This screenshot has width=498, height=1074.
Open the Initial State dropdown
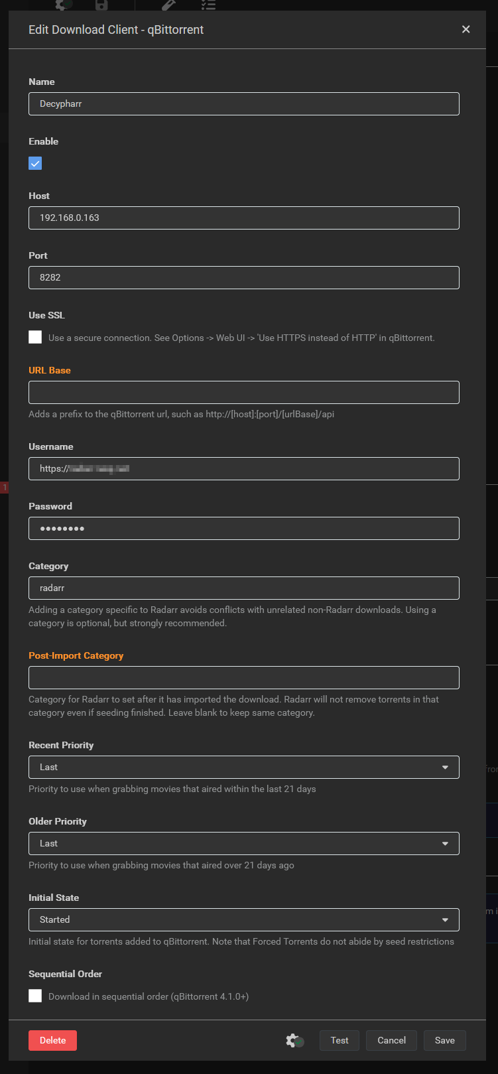coord(244,919)
